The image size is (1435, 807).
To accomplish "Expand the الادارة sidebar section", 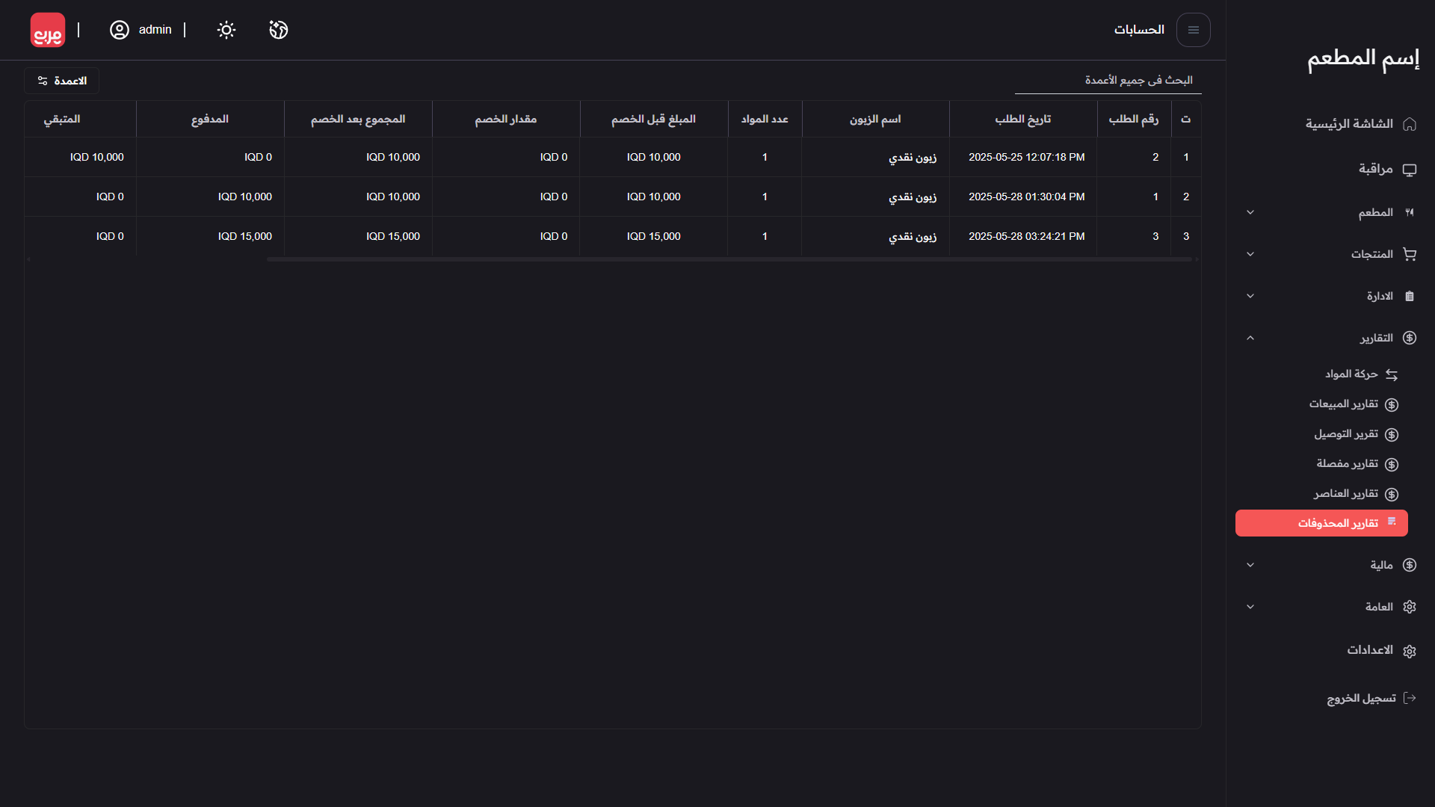I will click(1250, 297).
